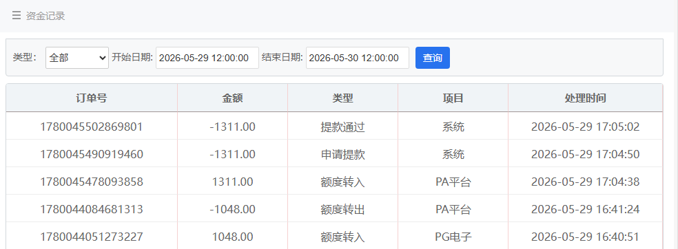Image resolution: width=678 pixels, height=249 pixels.
Task: Click the 申请提款 type cell
Action: (x=343, y=155)
